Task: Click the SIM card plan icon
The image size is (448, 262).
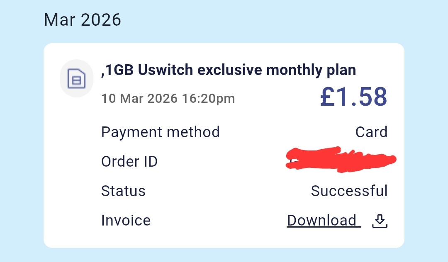Action: pyautogui.click(x=76, y=78)
